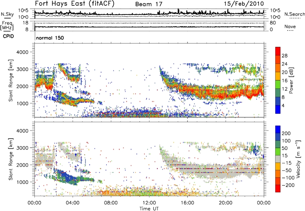Click the 'N.Search' legend label
305x211 pixels.
tap(294, 14)
